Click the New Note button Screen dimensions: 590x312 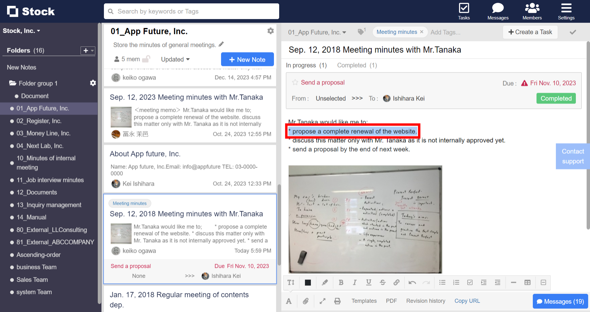(x=247, y=60)
